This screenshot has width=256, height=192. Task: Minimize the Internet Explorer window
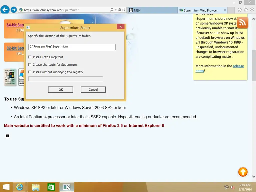234,2
